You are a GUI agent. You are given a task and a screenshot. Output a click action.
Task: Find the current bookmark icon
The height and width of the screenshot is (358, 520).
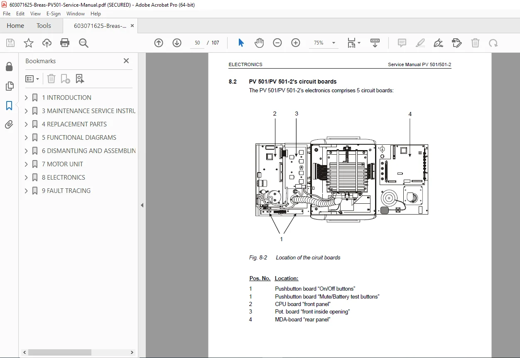(x=80, y=79)
